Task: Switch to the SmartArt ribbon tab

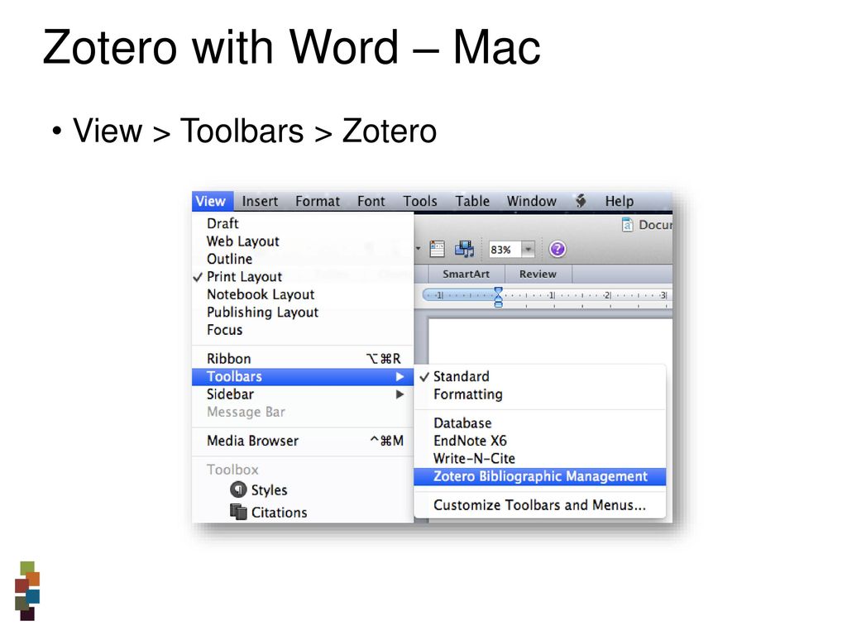Action: coord(466,275)
